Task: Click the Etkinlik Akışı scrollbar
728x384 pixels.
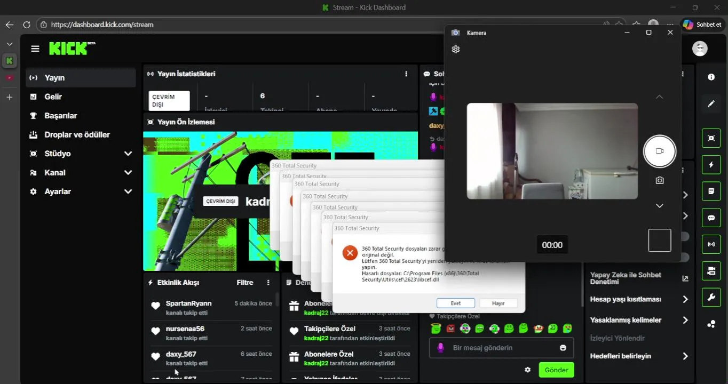Action: [x=277, y=300]
